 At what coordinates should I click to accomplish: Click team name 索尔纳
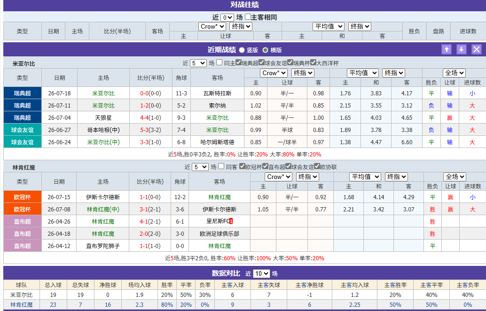(217, 106)
